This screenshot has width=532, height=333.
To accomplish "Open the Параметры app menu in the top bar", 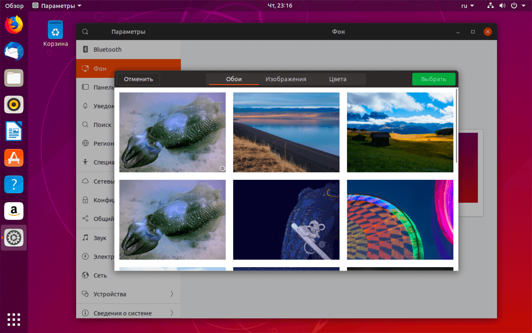I will click(57, 6).
